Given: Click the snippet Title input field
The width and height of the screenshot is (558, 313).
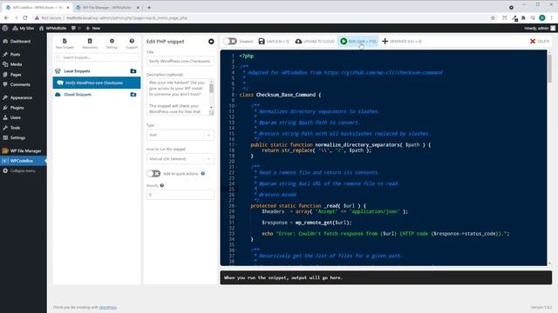Looking at the screenshot, I should [180, 61].
